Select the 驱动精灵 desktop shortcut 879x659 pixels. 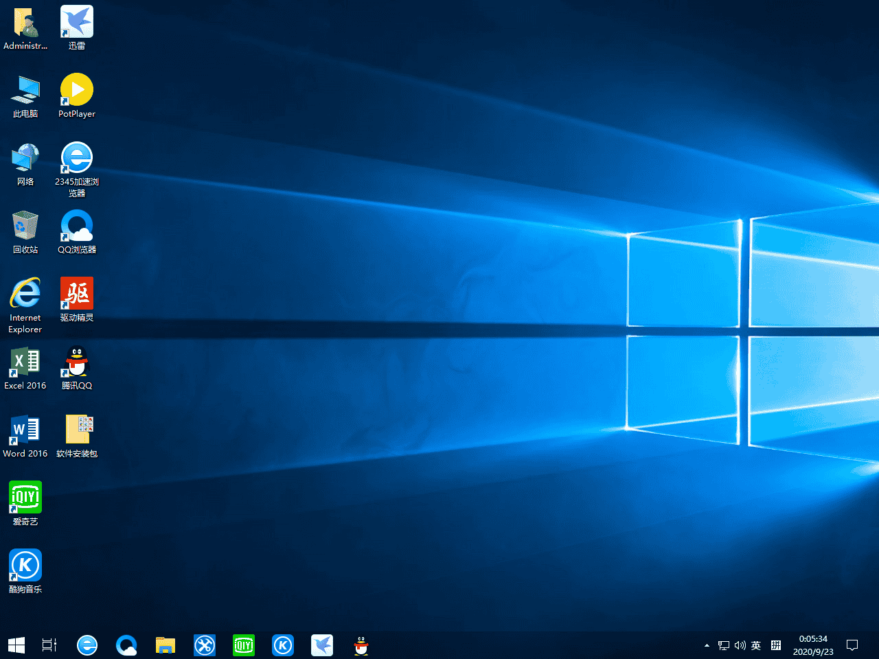click(77, 300)
